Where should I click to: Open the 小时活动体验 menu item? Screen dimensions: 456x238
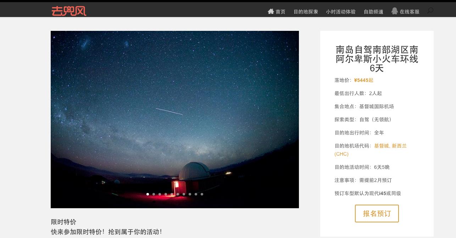[x=341, y=12]
